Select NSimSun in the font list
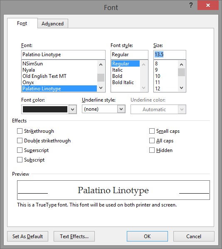This screenshot has height=249, width=222. (x=59, y=64)
